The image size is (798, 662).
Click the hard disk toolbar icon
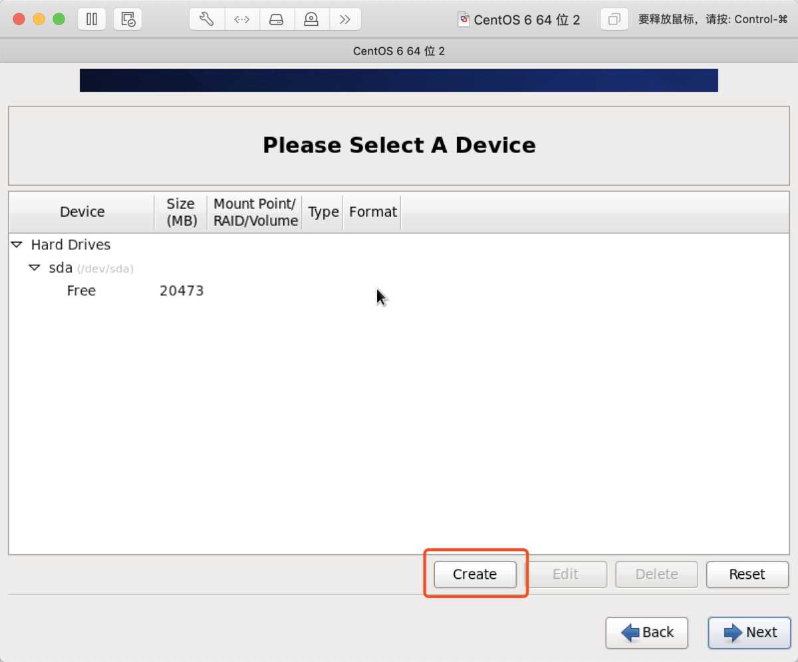(277, 19)
